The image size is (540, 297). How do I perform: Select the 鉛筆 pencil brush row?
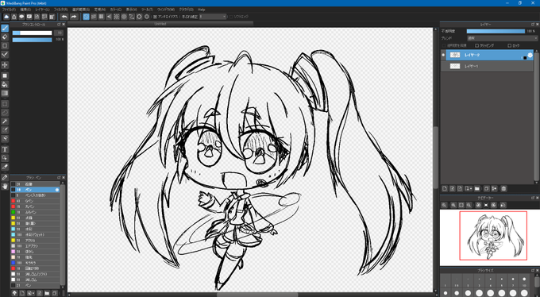(35, 184)
